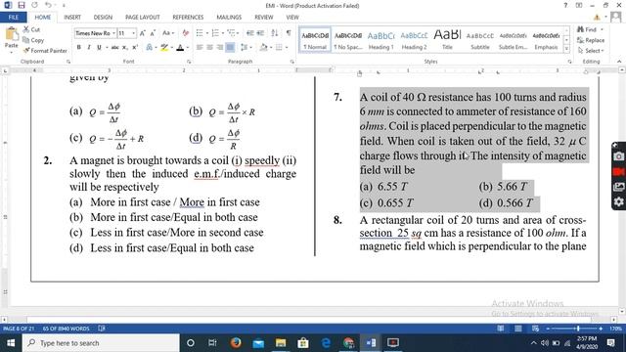Open the Paragraph dialog launcher
This screenshot has height=352, width=626.
(x=292, y=62)
